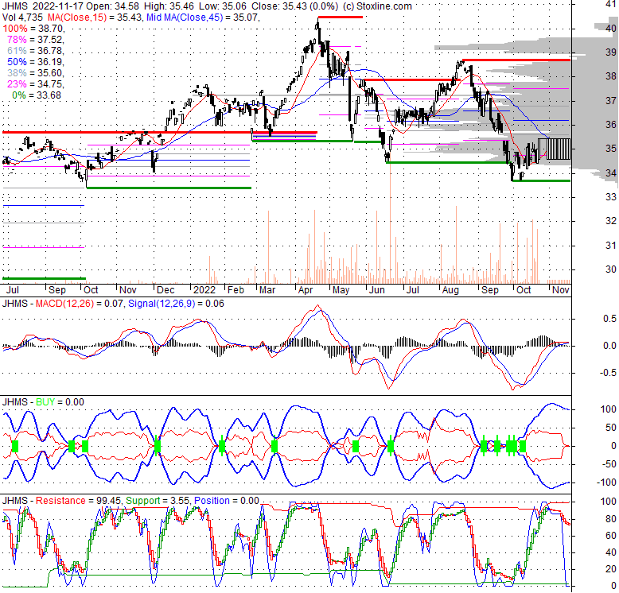The height and width of the screenshot is (593, 619).
Task: Click the August red resistance line near 38.7
Action: [516, 60]
